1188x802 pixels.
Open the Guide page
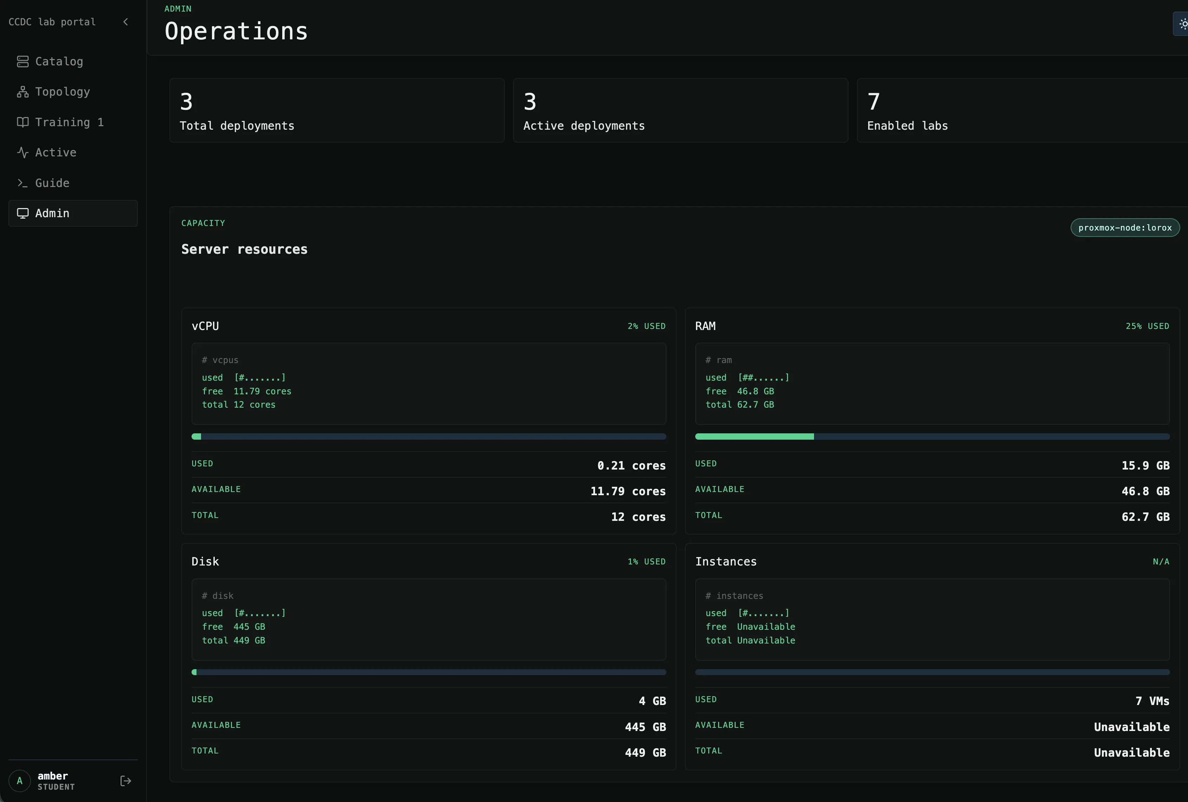(x=73, y=183)
